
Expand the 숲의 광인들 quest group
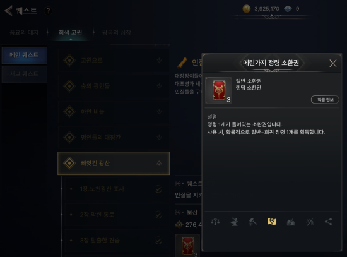click(114, 86)
